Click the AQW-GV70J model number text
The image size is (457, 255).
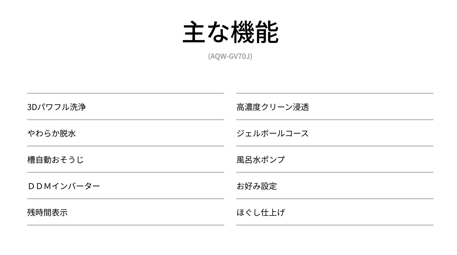coord(230,56)
